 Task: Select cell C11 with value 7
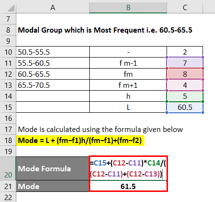click(x=185, y=63)
